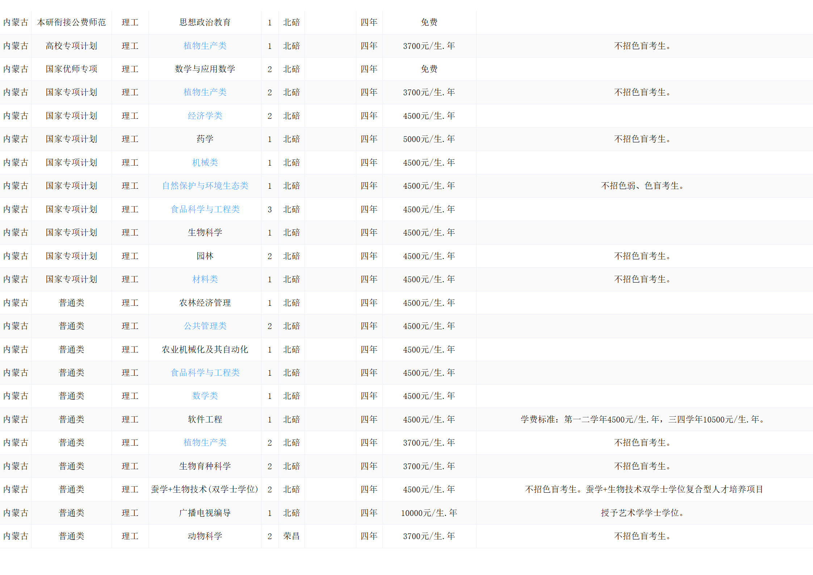Click the 经济学类 major link
The height and width of the screenshot is (575, 813).
pos(205,116)
